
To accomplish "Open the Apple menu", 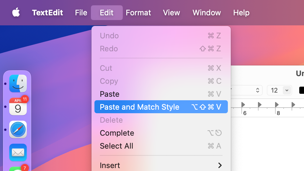I will pos(16,13).
